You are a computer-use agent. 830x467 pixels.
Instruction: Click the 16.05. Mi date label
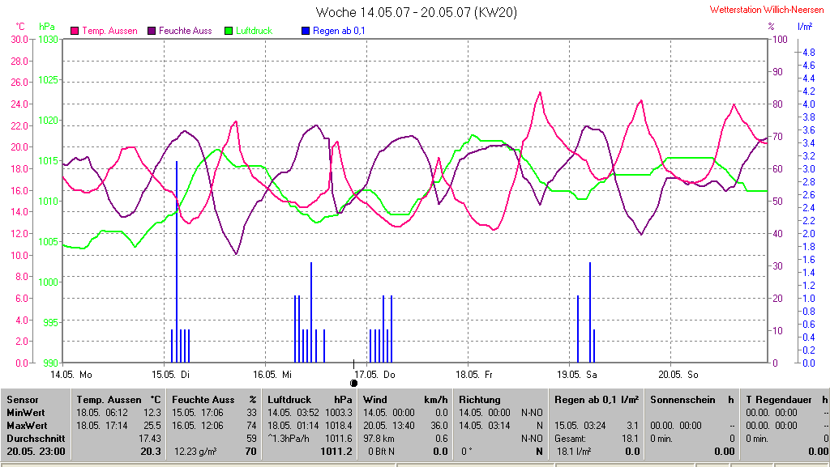coord(272,375)
